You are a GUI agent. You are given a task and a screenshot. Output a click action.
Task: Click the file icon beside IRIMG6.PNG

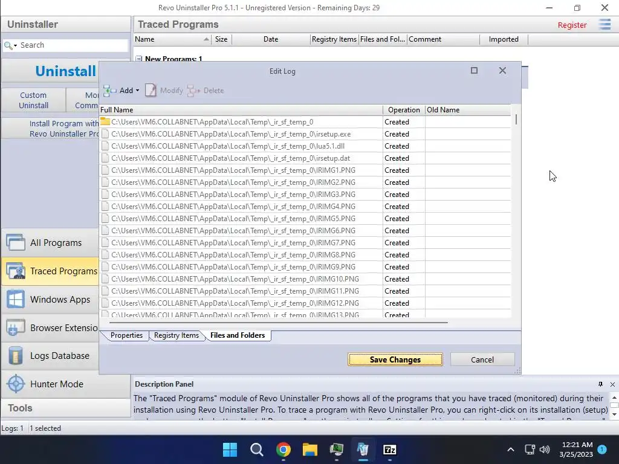(x=105, y=230)
